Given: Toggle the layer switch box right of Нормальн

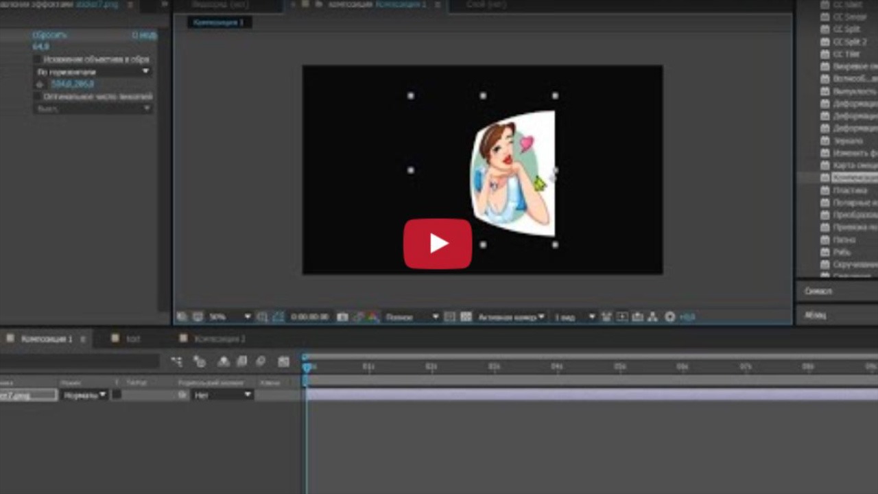Looking at the screenshot, I should coord(117,395).
